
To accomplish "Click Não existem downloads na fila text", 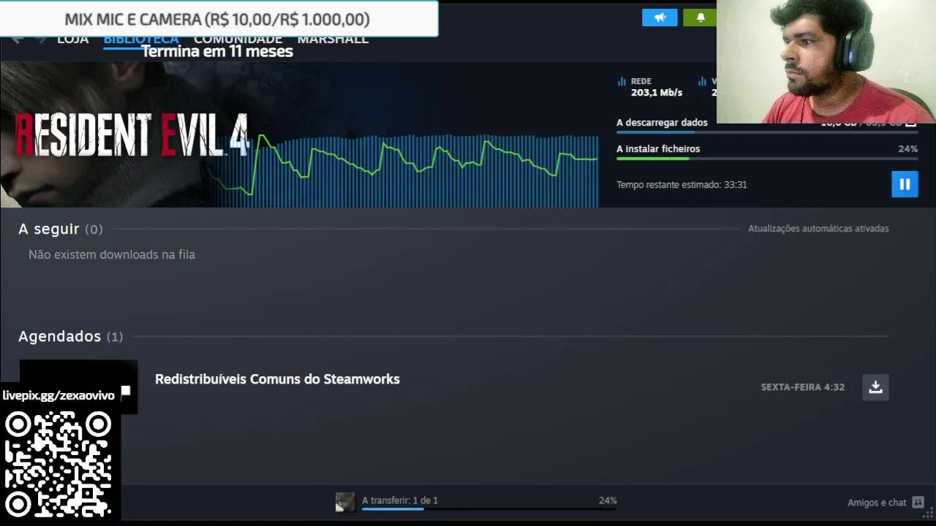I will coord(112,255).
